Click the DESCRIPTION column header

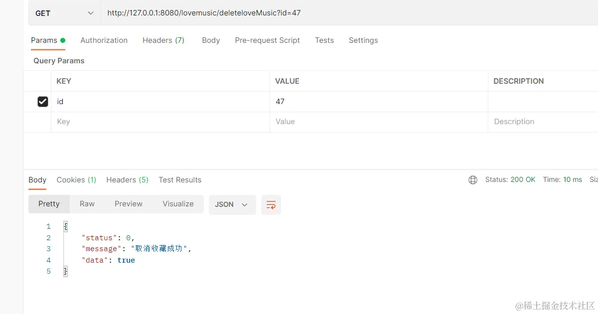pyautogui.click(x=518, y=81)
